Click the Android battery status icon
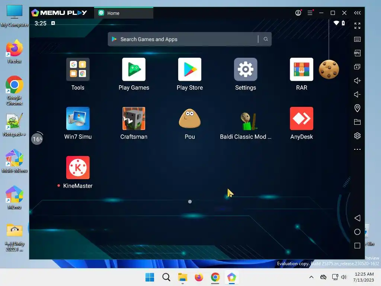Image resolution: width=381 pixels, height=286 pixels. coord(343,23)
